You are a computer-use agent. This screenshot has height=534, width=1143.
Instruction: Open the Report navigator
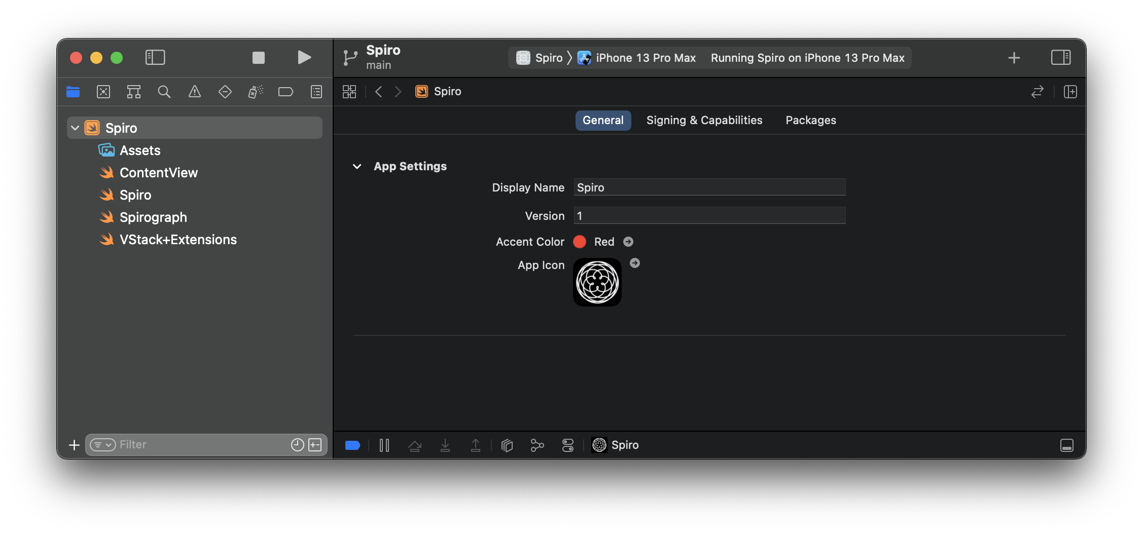(316, 92)
